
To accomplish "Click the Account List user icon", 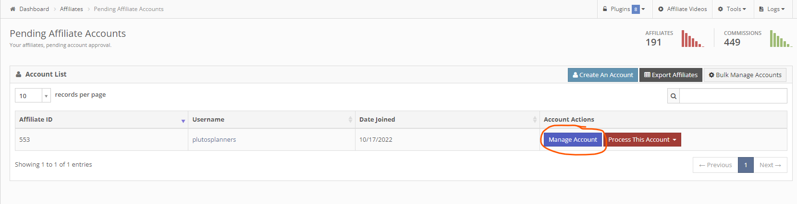I will tap(19, 74).
